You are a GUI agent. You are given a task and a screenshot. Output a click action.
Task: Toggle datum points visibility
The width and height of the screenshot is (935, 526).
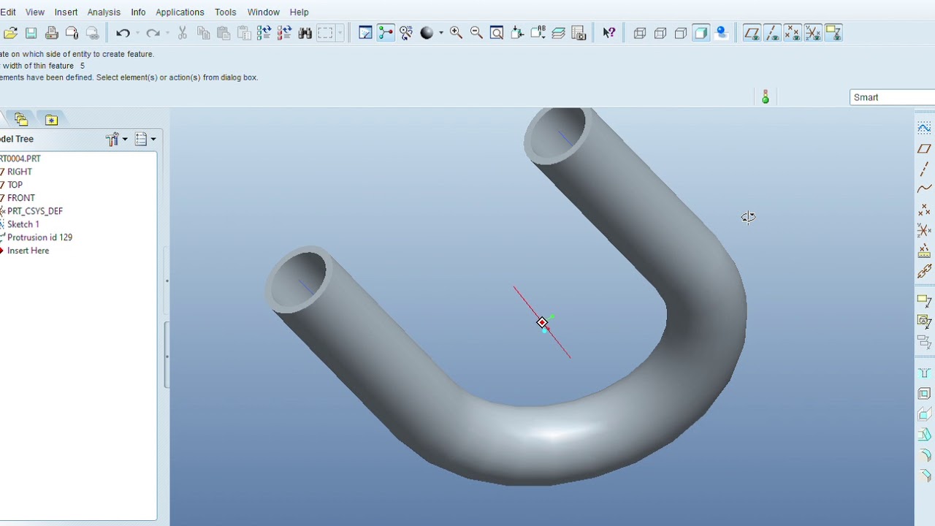coord(793,33)
